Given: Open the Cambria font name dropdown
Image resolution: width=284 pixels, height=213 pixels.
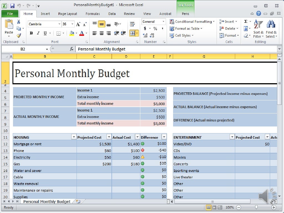Looking at the screenshot, I should 59,24.
